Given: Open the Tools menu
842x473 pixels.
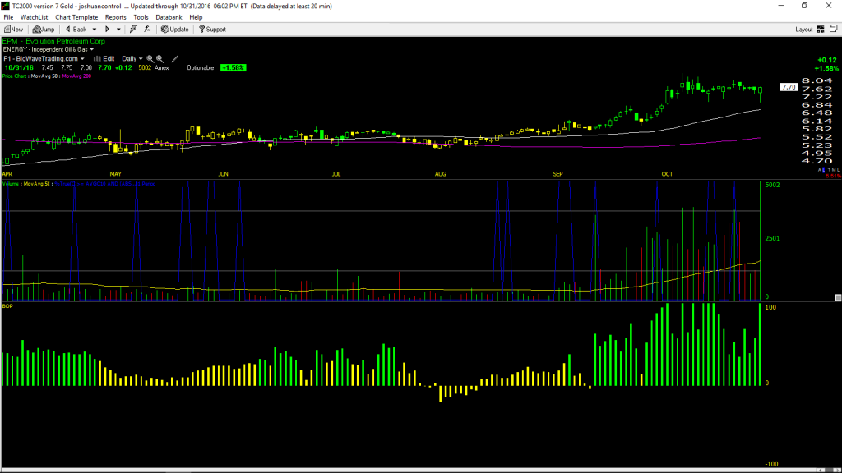Looking at the screenshot, I should 141,17.
